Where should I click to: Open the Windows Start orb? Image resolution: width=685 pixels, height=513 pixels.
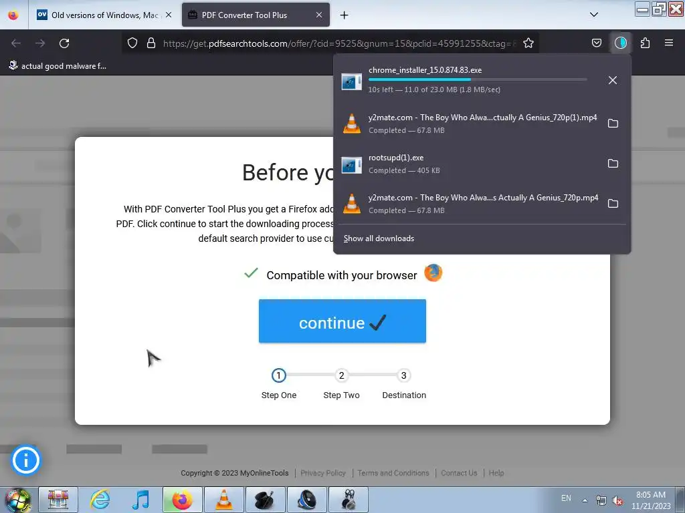pyautogui.click(x=17, y=500)
